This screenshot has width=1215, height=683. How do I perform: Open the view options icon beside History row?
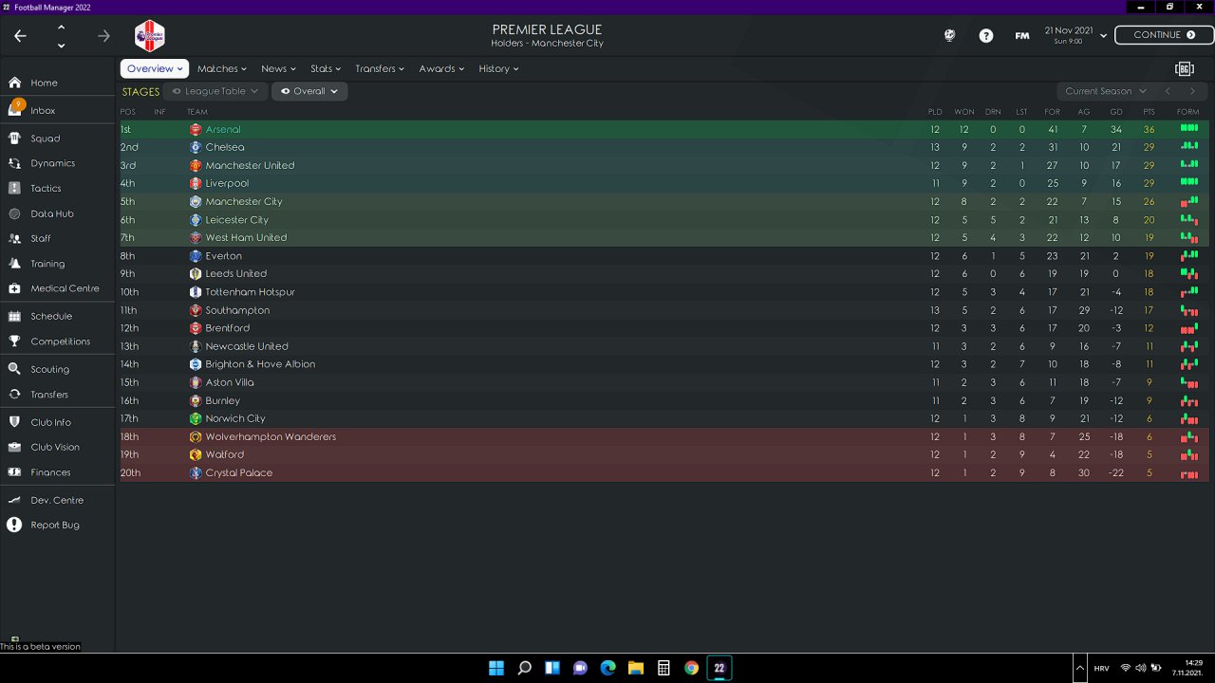1184,68
